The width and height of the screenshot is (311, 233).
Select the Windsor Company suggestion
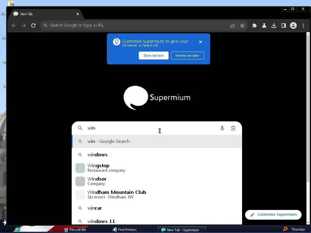(157, 181)
